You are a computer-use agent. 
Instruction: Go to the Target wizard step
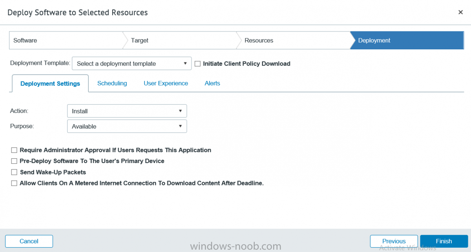[179, 40]
